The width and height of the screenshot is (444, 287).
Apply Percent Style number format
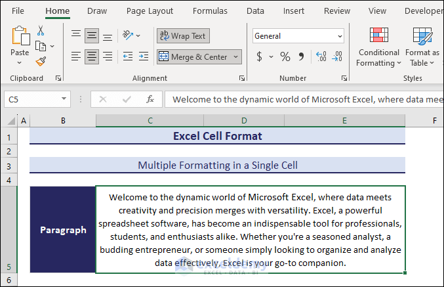click(x=285, y=57)
